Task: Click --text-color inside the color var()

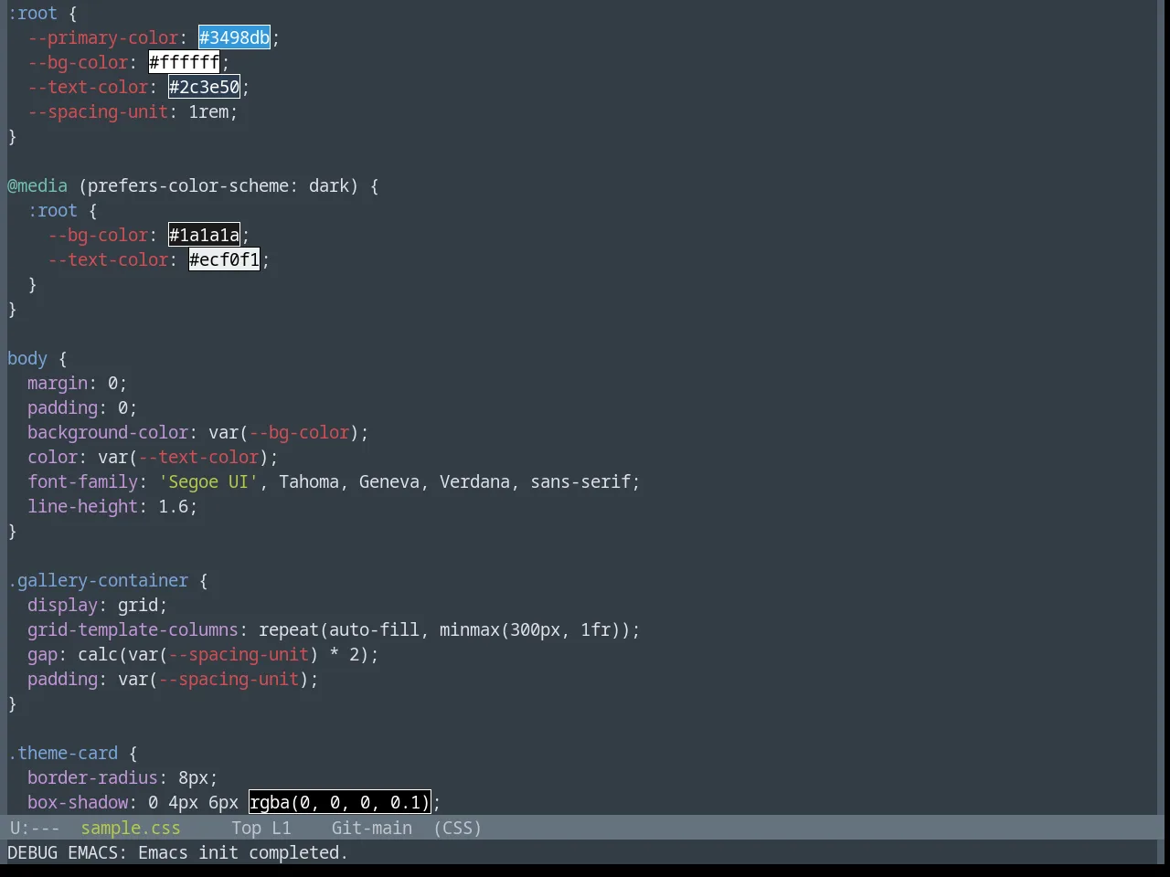Action: click(198, 457)
